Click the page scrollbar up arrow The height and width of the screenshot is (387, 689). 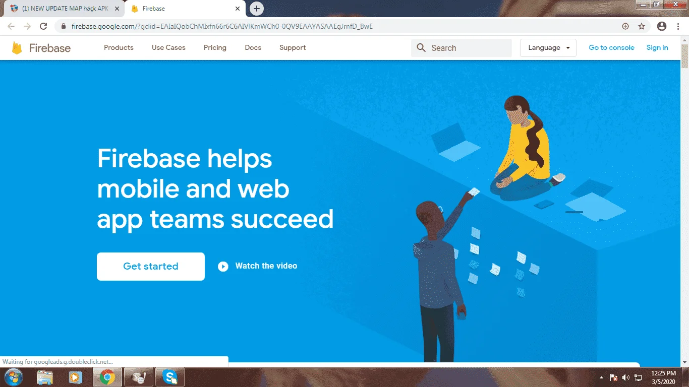pos(684,40)
